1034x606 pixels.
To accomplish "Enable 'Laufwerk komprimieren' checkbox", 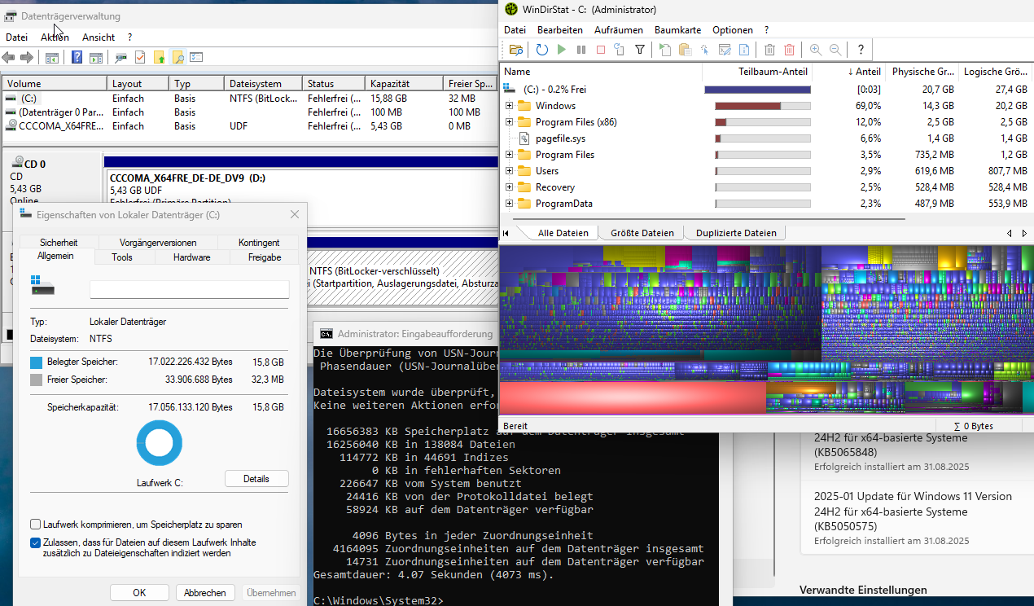I will (x=36, y=525).
